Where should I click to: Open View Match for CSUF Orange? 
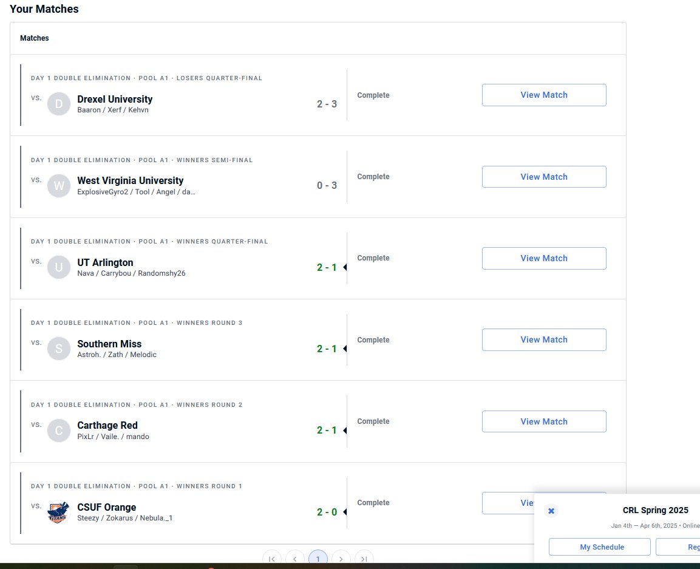508,503
